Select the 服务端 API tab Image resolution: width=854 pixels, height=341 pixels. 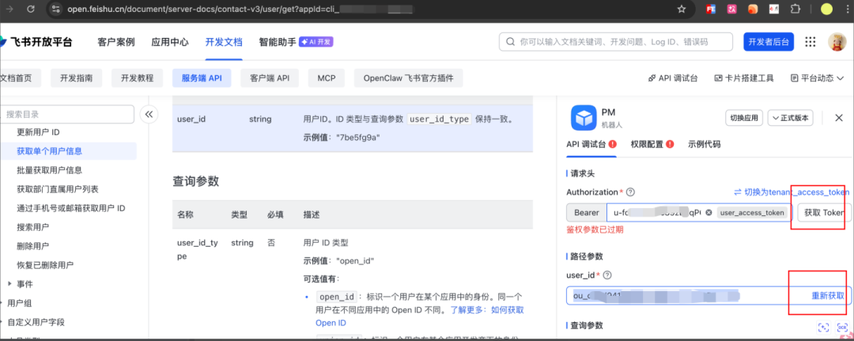[202, 78]
